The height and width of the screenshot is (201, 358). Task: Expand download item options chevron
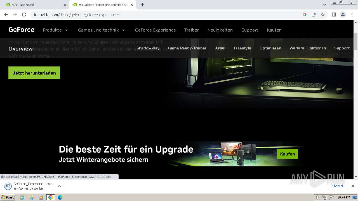59,186
